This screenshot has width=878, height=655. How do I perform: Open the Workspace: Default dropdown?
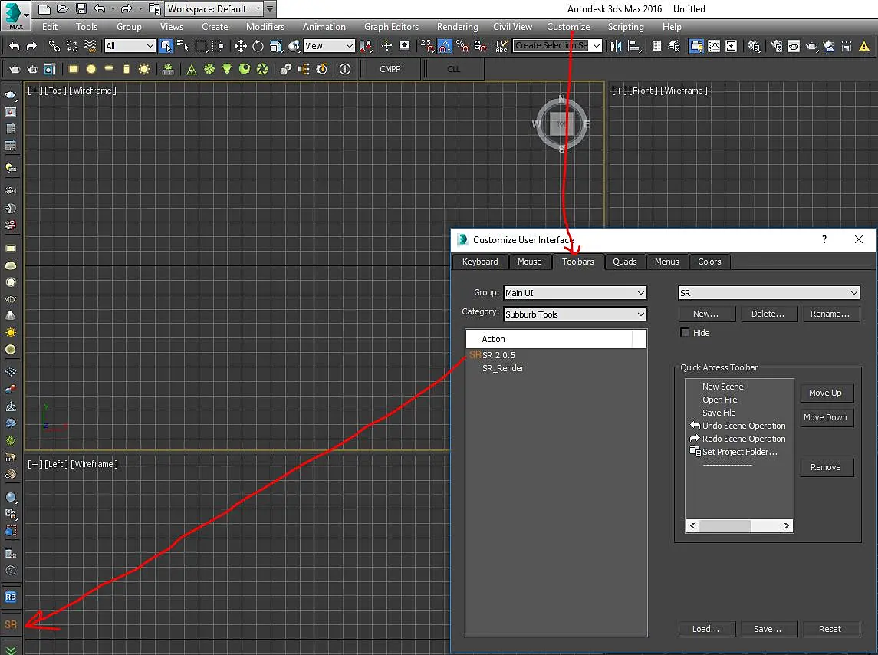(213, 9)
